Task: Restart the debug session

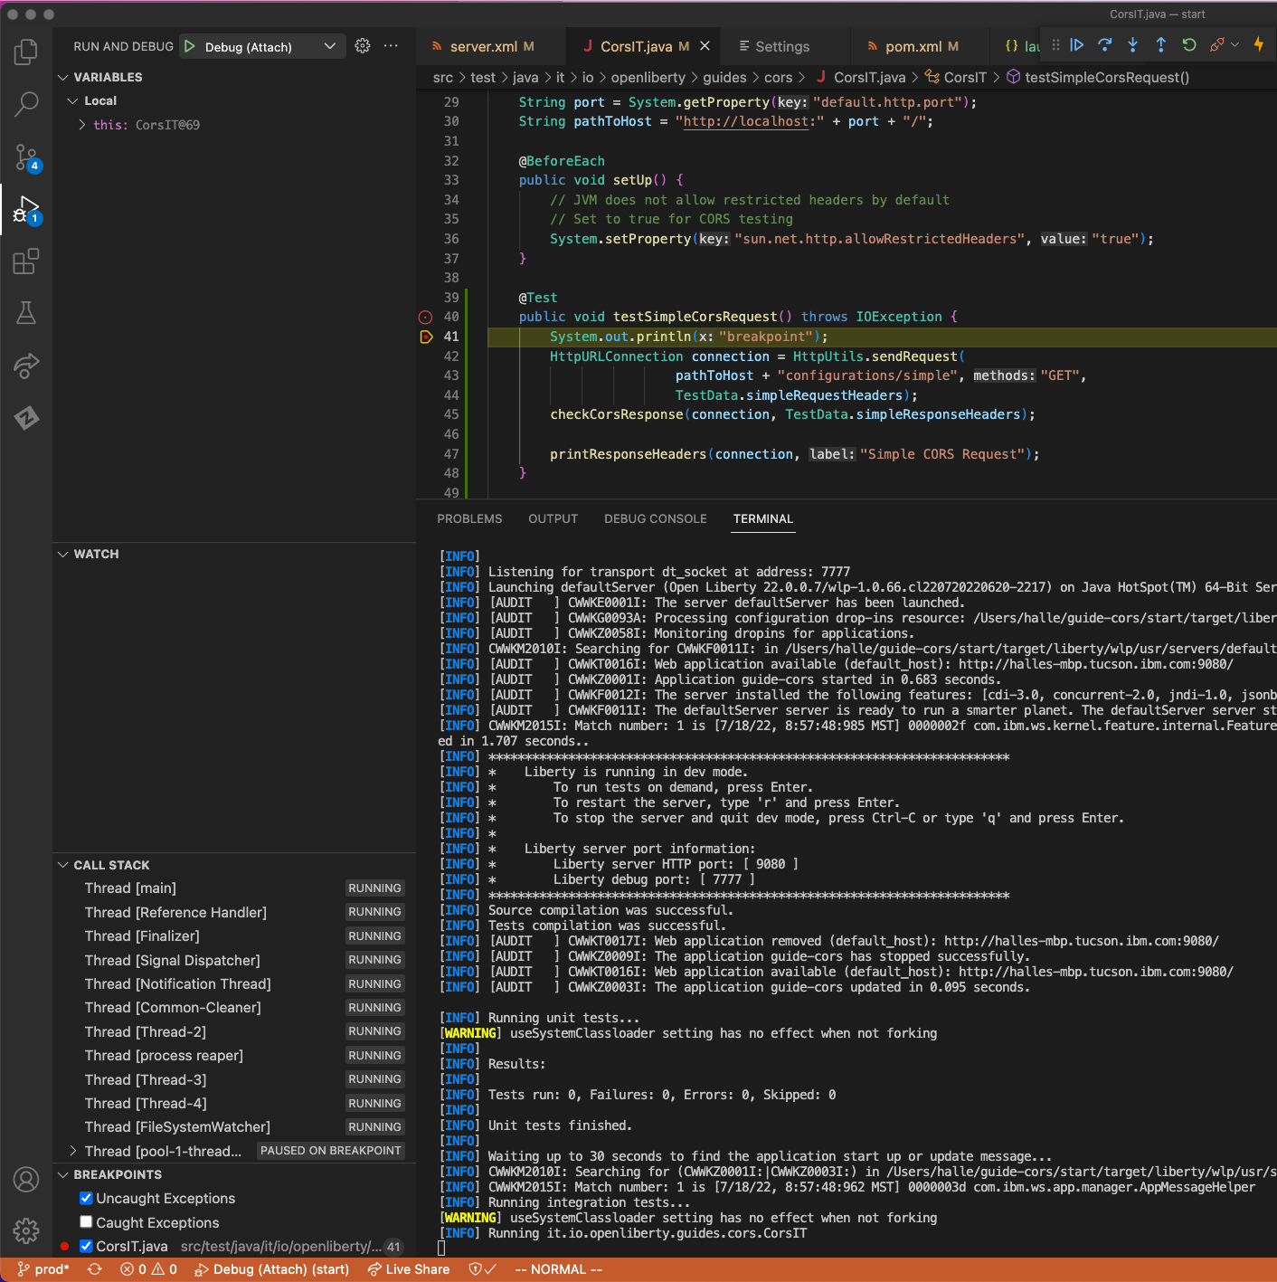Action: tap(1188, 43)
